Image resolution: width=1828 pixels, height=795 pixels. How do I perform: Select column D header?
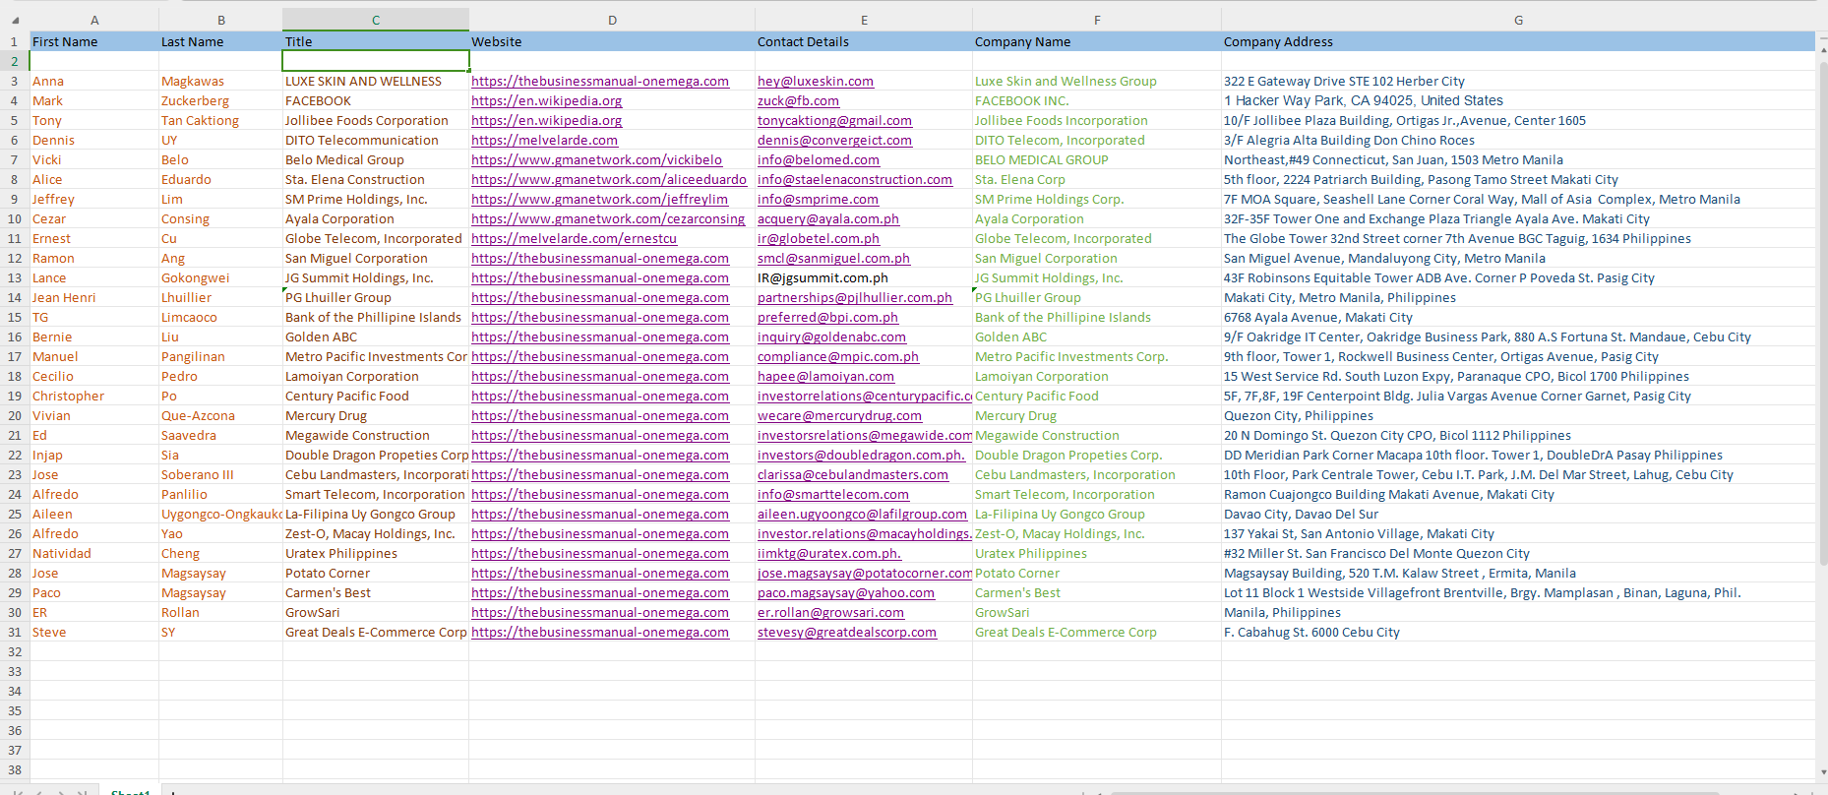pyautogui.click(x=612, y=20)
